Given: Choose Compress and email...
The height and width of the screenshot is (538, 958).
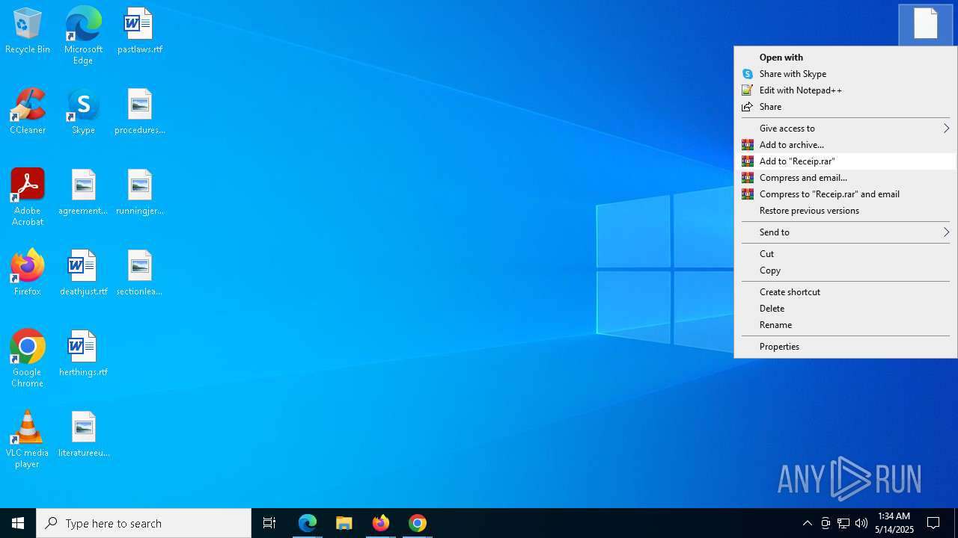Looking at the screenshot, I should tap(846, 178).
